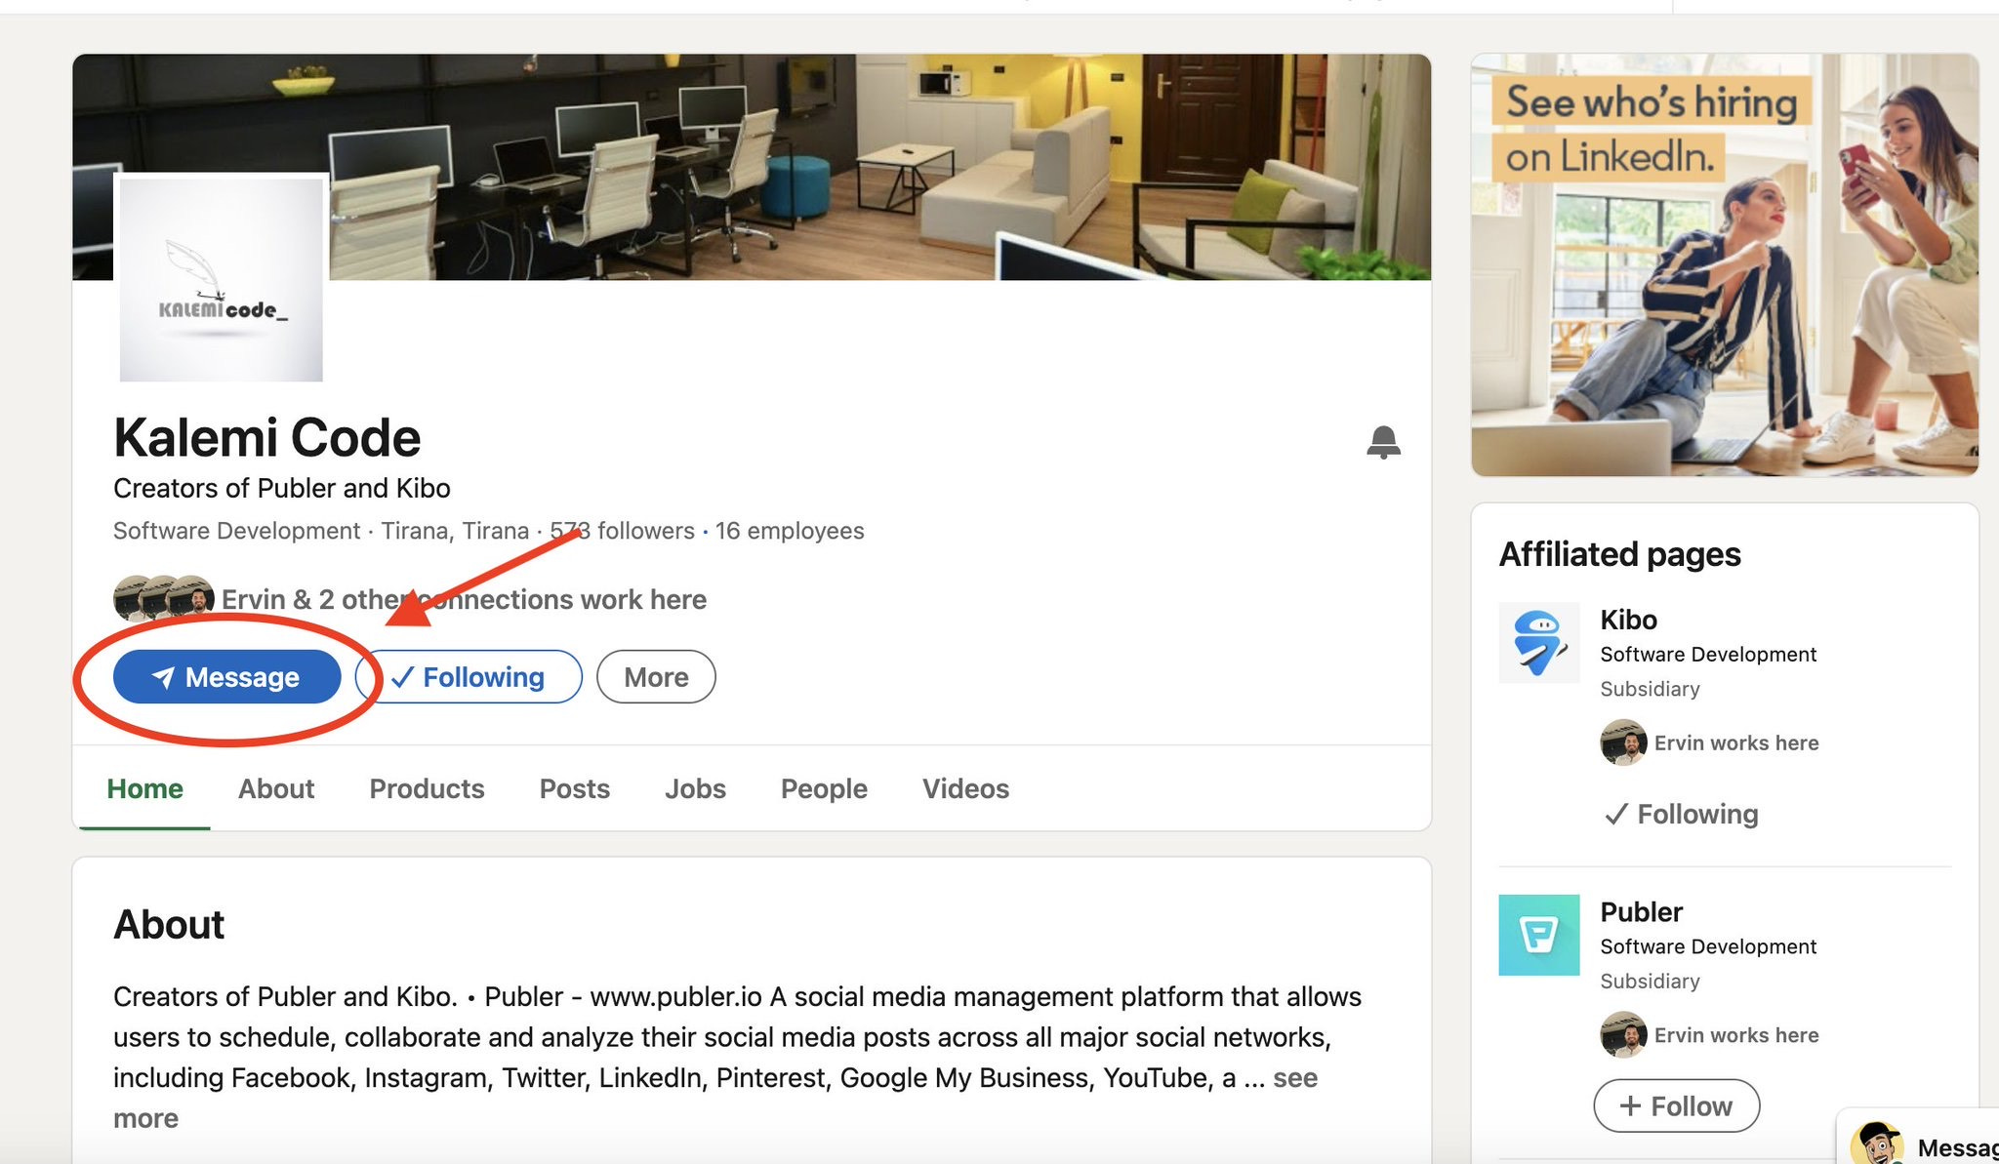Screen dimensions: 1999x1164
Task: Open the Messaging overlay avatar
Action: tap(1878, 1144)
